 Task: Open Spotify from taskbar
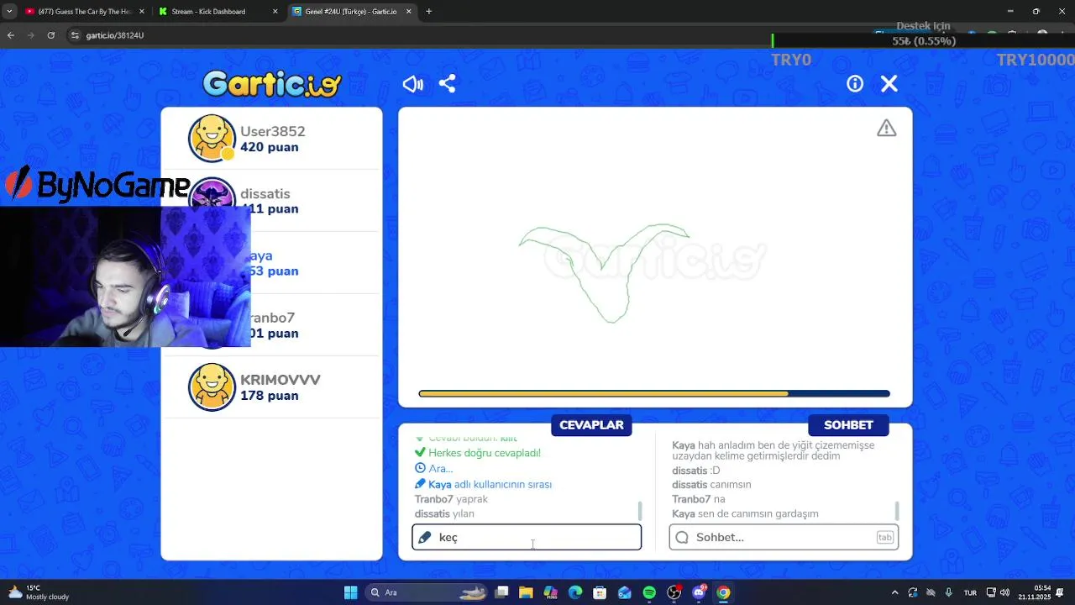(649, 592)
